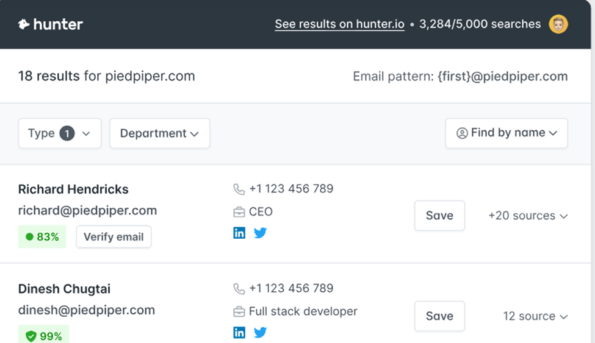The height and width of the screenshot is (343, 595).
Task: Open the Find by name dropdown
Action: tap(507, 133)
